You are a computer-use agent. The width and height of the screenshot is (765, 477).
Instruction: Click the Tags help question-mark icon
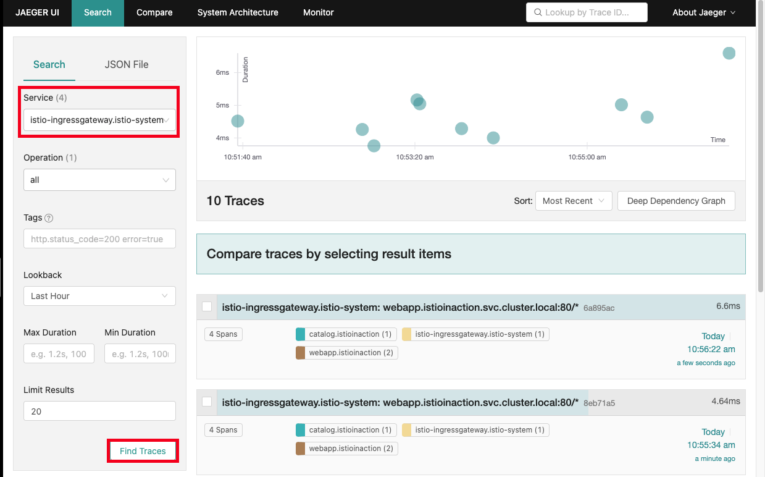coord(49,218)
